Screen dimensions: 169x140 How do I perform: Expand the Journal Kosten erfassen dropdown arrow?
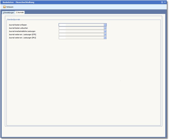pos(105,25)
